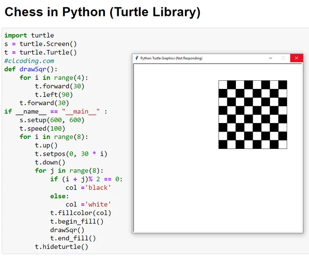
Task: Click the line "for i in range(4):"
Action: point(54,78)
